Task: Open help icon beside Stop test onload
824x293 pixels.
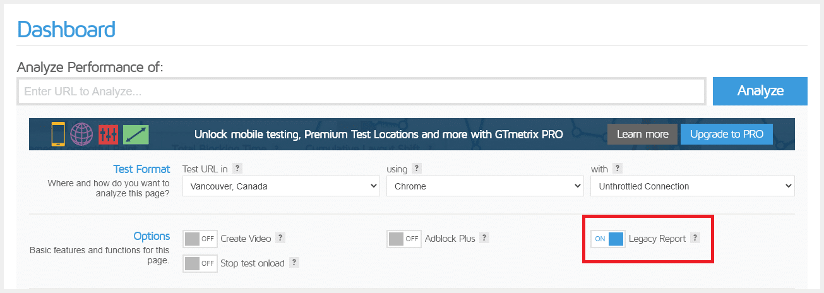Action: click(294, 263)
